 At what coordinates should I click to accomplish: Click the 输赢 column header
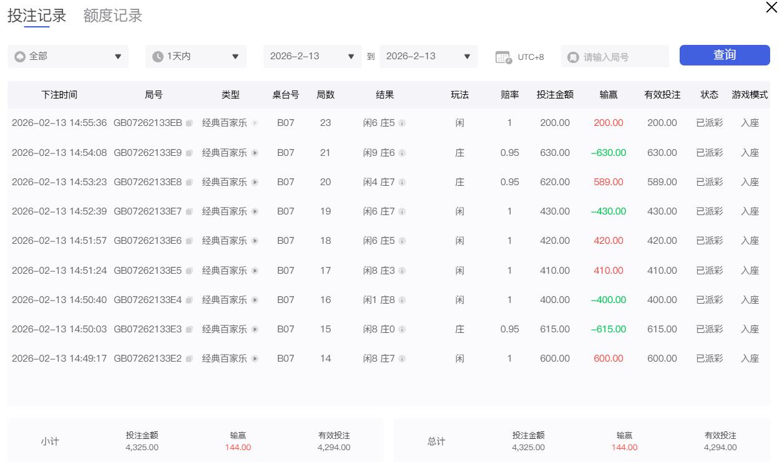pyautogui.click(x=608, y=95)
